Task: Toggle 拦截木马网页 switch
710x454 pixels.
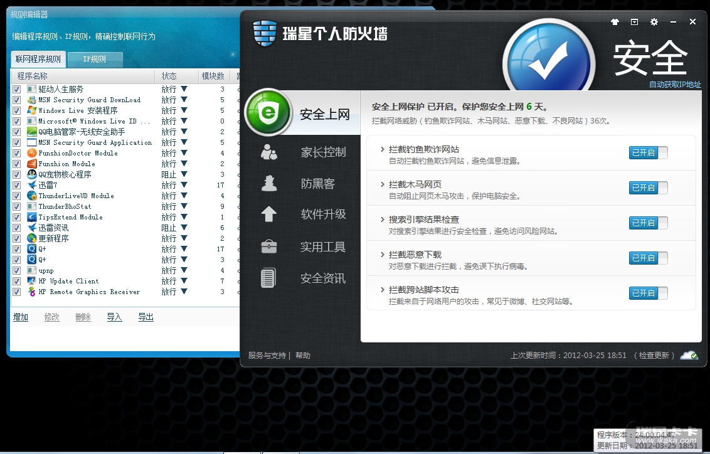Action: coord(648,187)
